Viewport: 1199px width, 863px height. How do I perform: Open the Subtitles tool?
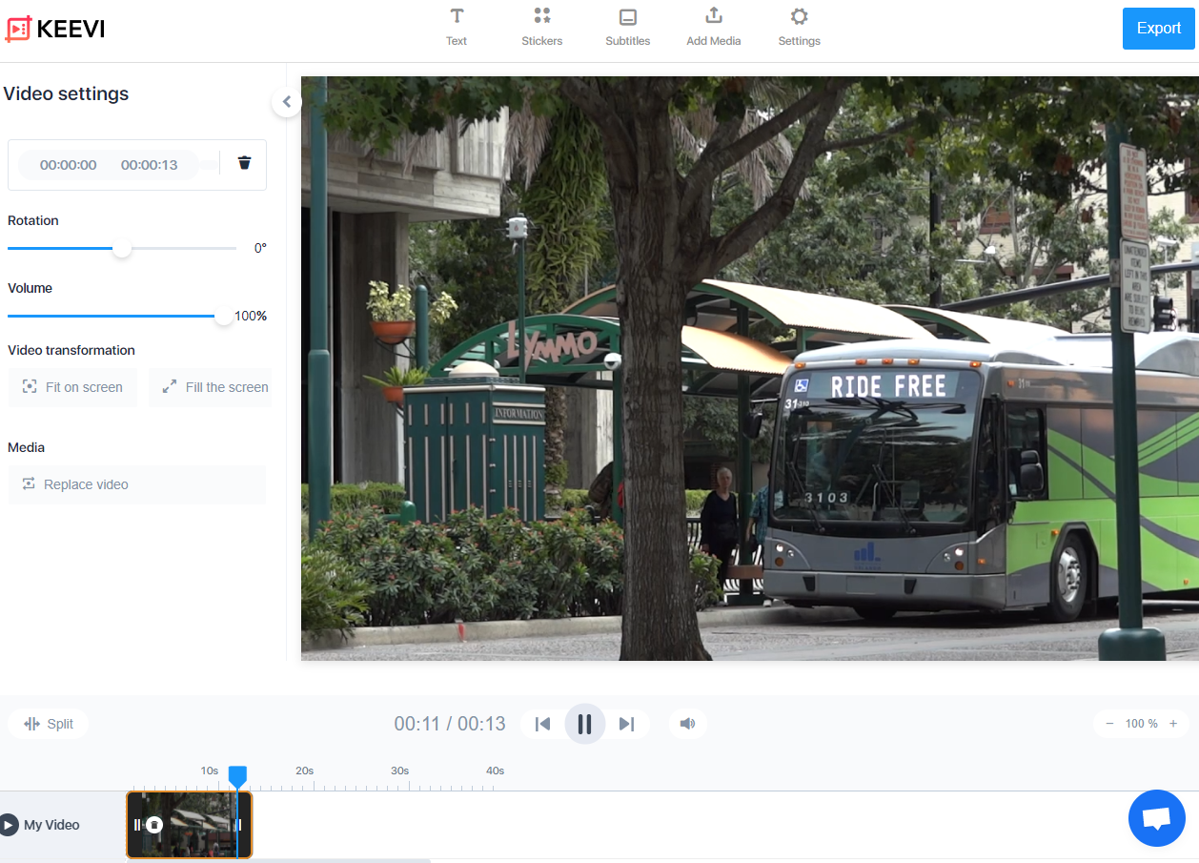point(627,27)
